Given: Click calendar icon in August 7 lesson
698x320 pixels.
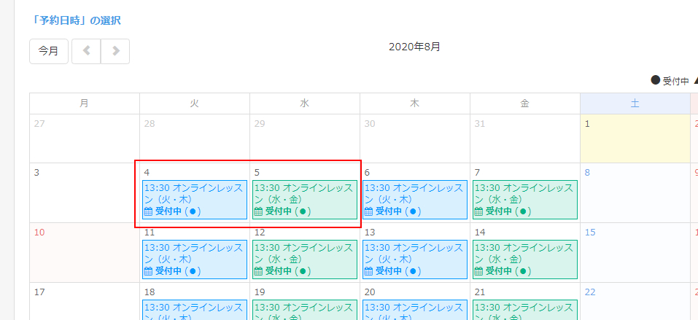Looking at the screenshot, I should (x=478, y=211).
